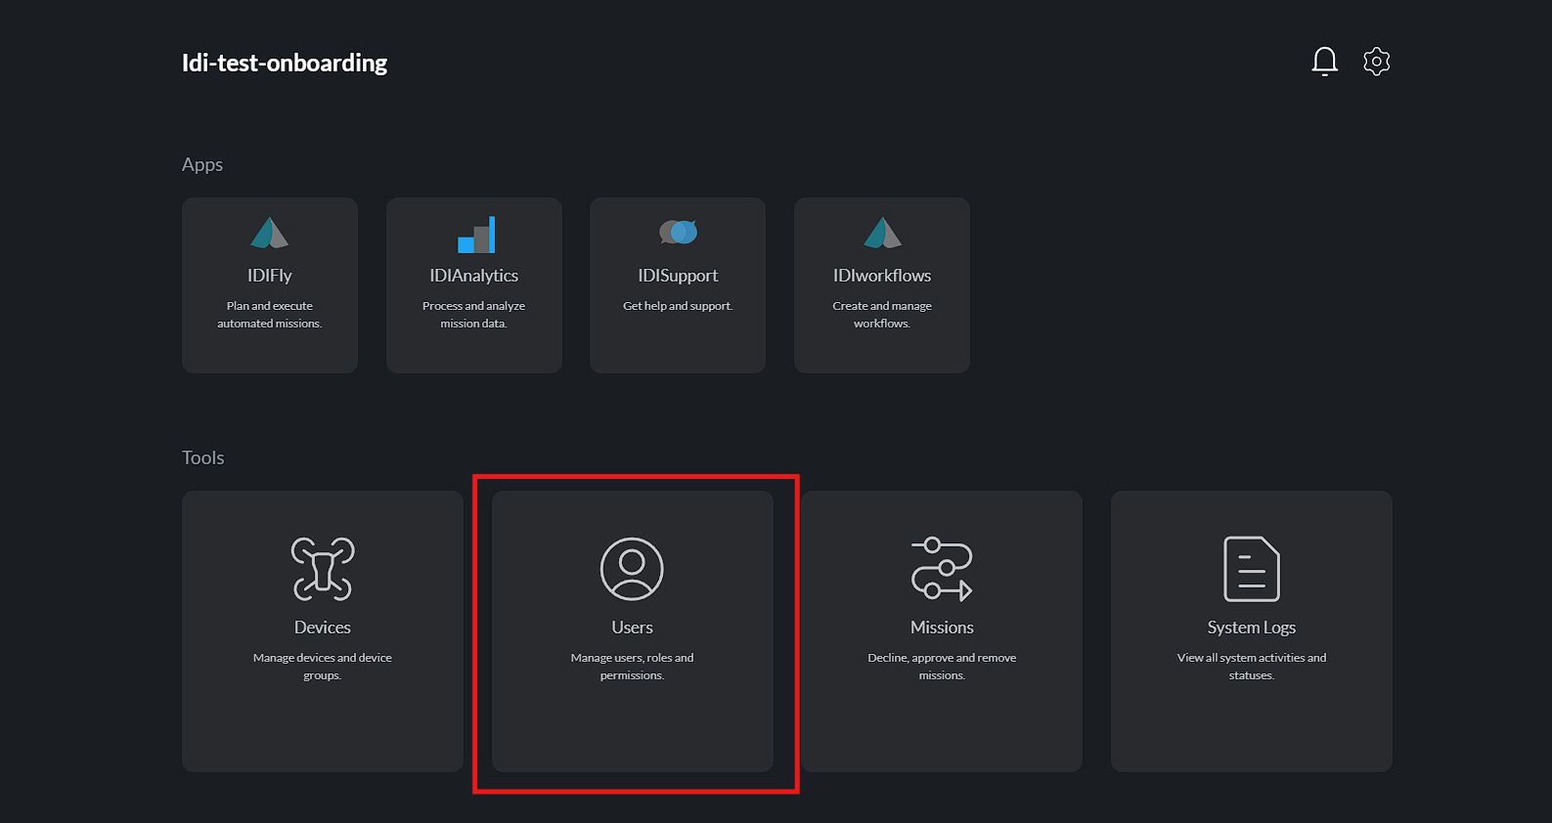This screenshot has height=823, width=1552.
Task: Click the System Logs document icon
Action: point(1252,569)
